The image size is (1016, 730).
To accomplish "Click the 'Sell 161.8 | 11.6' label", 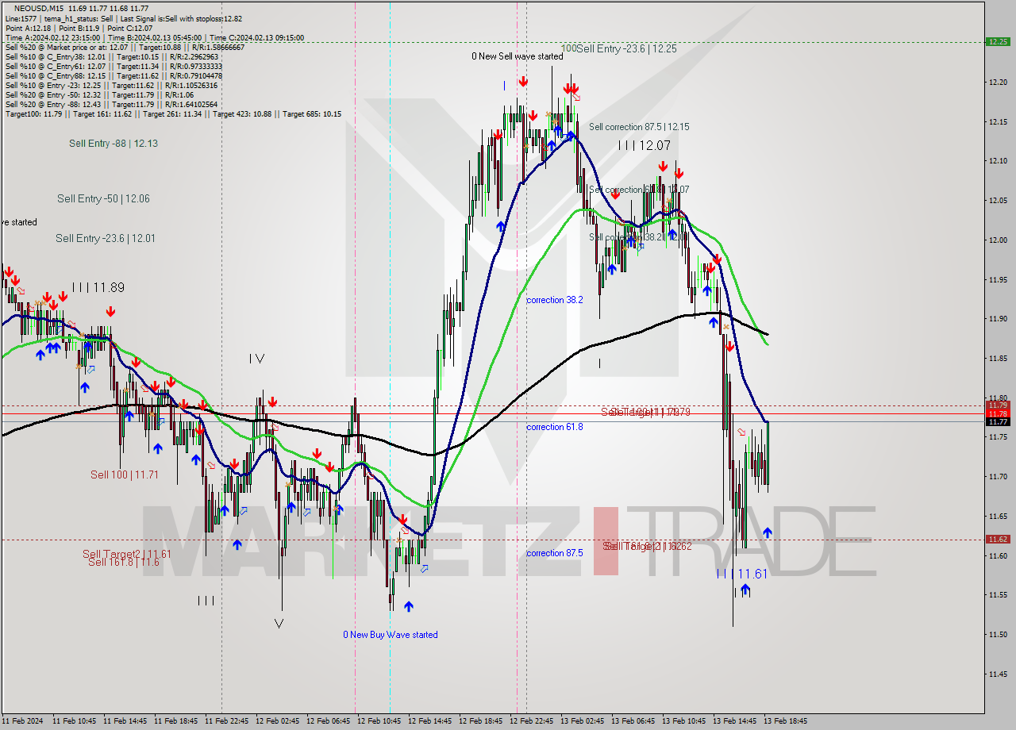I will click(x=124, y=562).
